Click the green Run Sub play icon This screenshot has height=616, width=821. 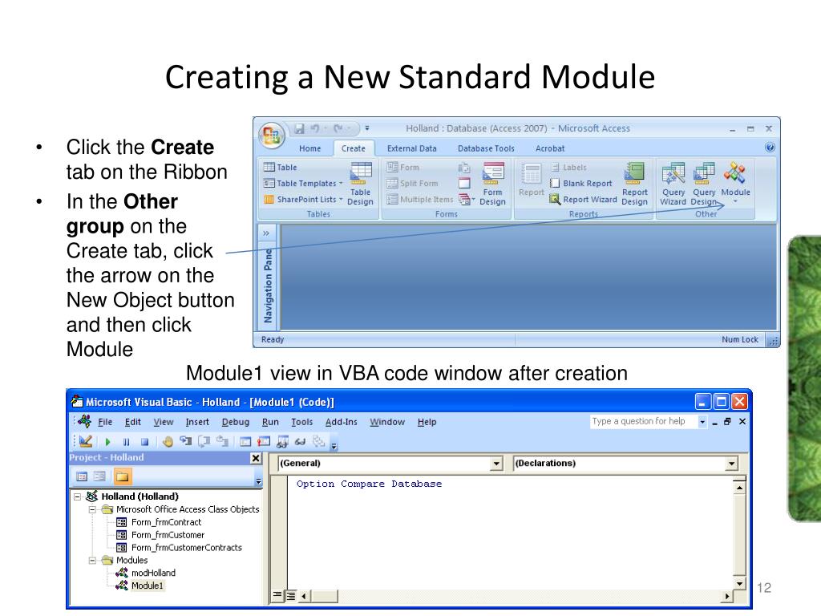pyautogui.click(x=108, y=442)
